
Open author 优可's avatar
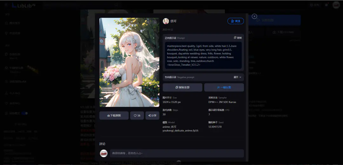pos(166,21)
